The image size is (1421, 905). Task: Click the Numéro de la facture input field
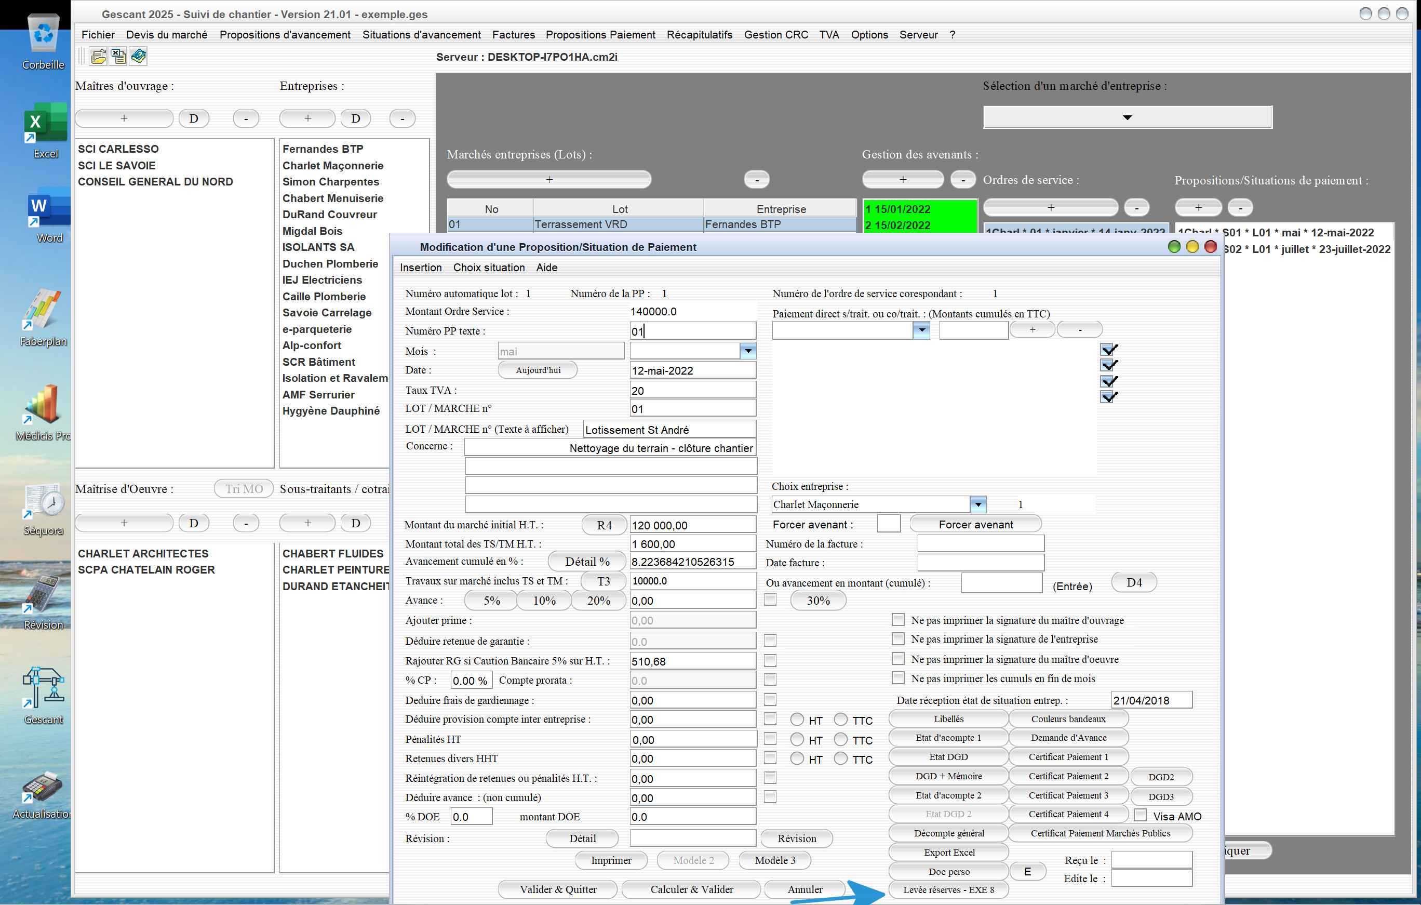tap(981, 544)
